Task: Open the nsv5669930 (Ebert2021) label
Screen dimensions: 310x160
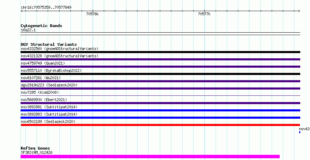Action: [44, 100]
